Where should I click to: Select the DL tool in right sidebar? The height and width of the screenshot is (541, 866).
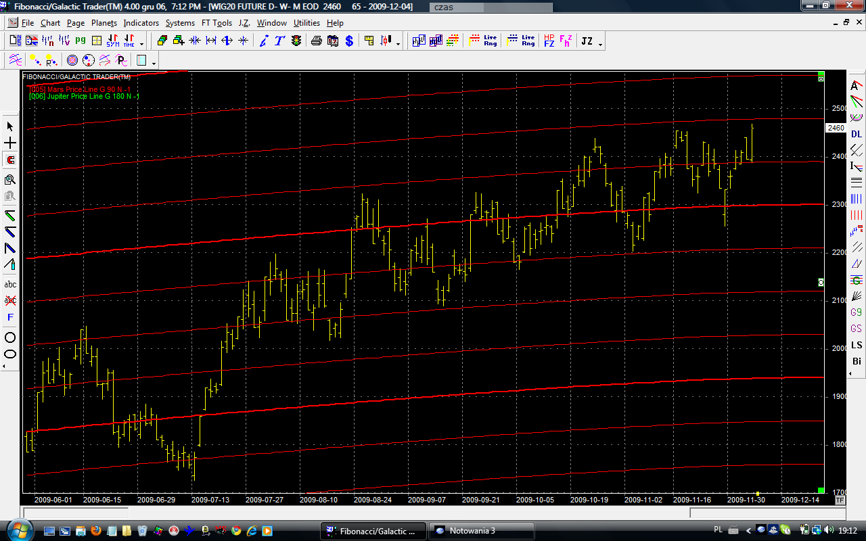pos(857,134)
